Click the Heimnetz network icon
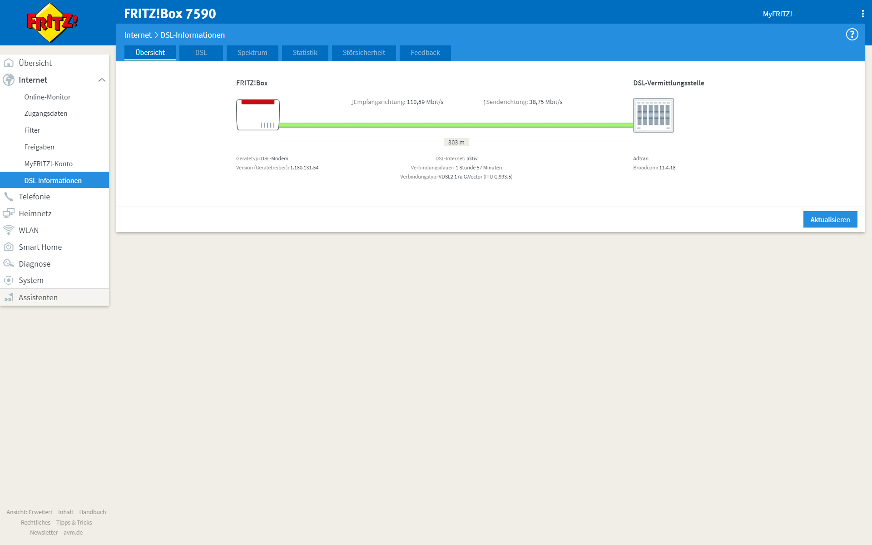The width and height of the screenshot is (872, 545). [9, 213]
